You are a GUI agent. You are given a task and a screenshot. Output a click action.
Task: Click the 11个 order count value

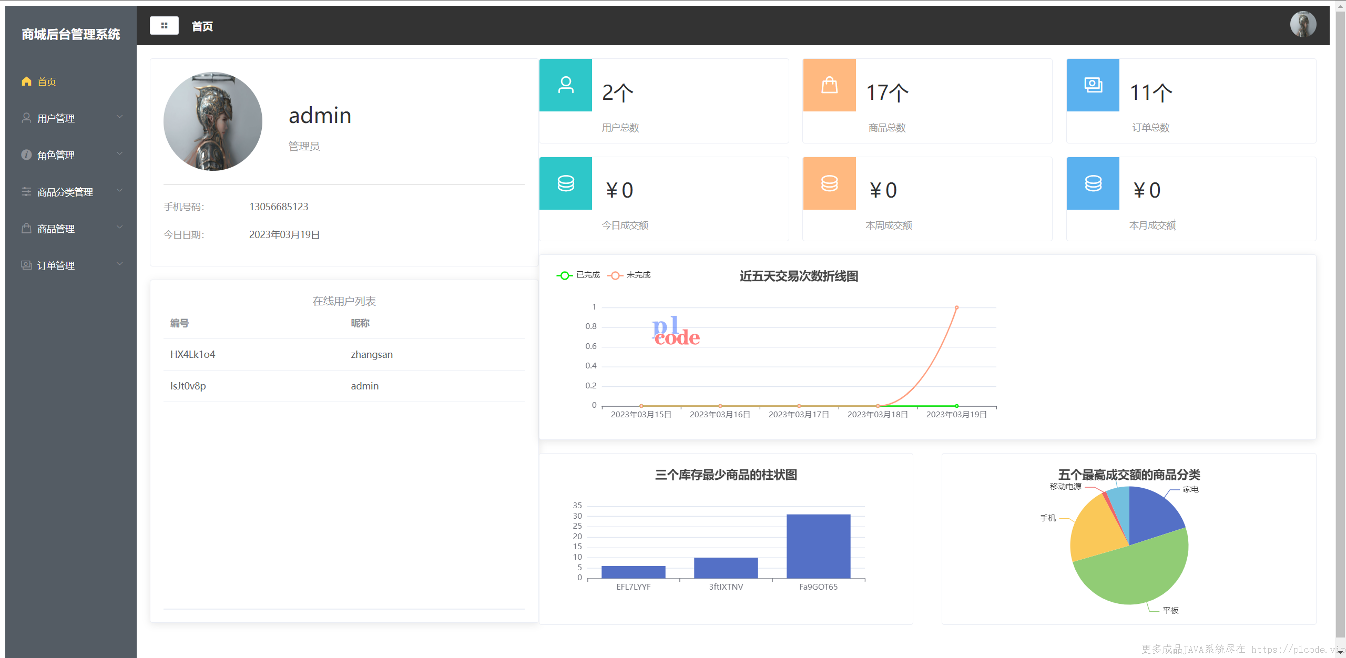(1151, 92)
